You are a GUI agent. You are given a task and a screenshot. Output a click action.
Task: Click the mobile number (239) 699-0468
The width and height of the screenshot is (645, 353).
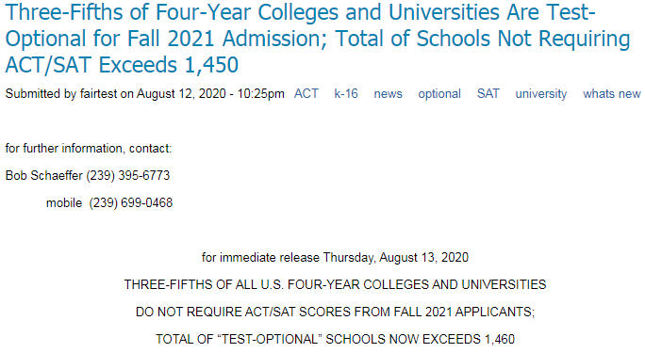tap(131, 202)
